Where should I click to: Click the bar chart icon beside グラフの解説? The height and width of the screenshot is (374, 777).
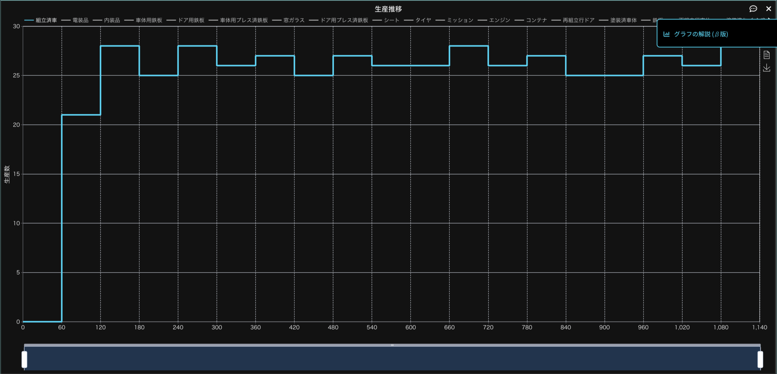click(x=667, y=34)
